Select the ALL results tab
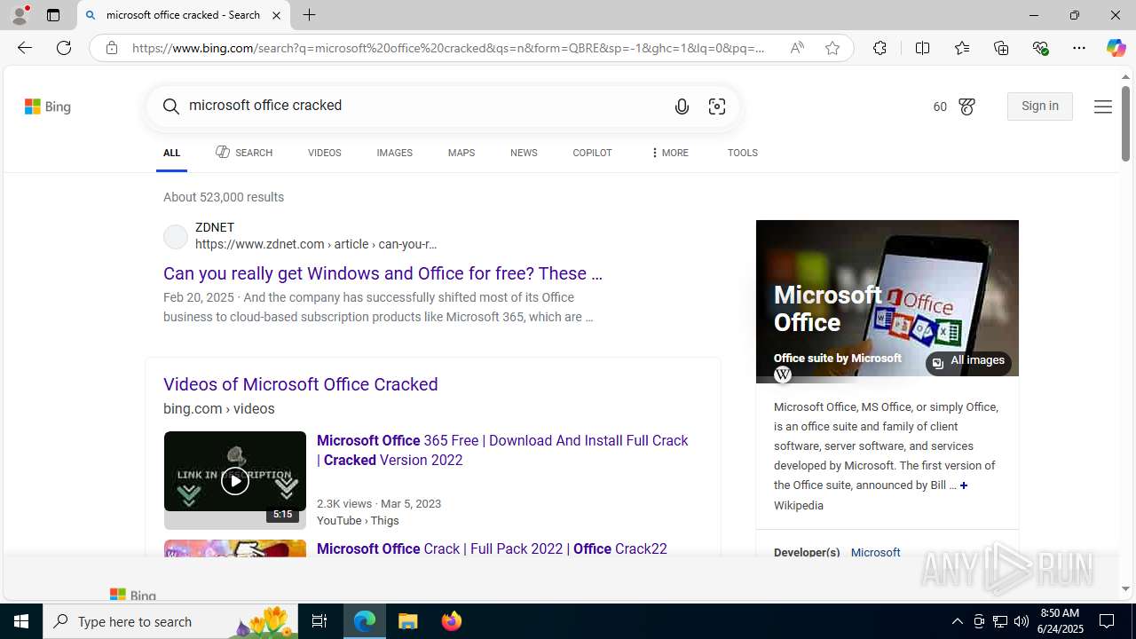 (171, 153)
